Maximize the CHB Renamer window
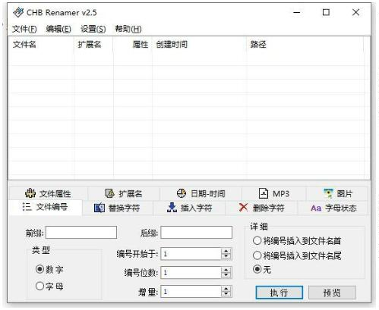 (326, 12)
